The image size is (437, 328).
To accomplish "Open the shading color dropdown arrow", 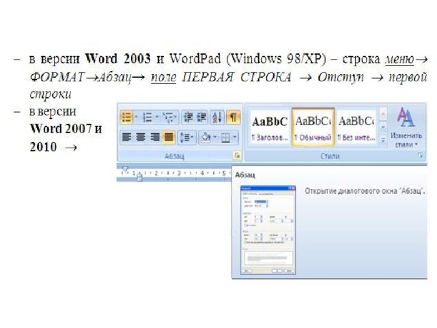I will click(215, 137).
